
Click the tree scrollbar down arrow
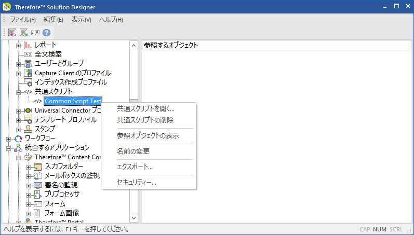[x=134, y=218]
